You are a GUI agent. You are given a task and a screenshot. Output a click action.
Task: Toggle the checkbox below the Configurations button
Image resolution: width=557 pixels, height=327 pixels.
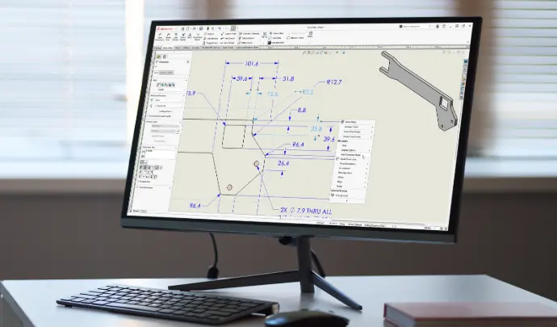click(x=148, y=116)
